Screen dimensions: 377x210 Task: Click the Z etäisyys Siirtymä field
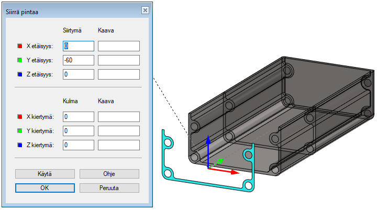[x=78, y=75]
